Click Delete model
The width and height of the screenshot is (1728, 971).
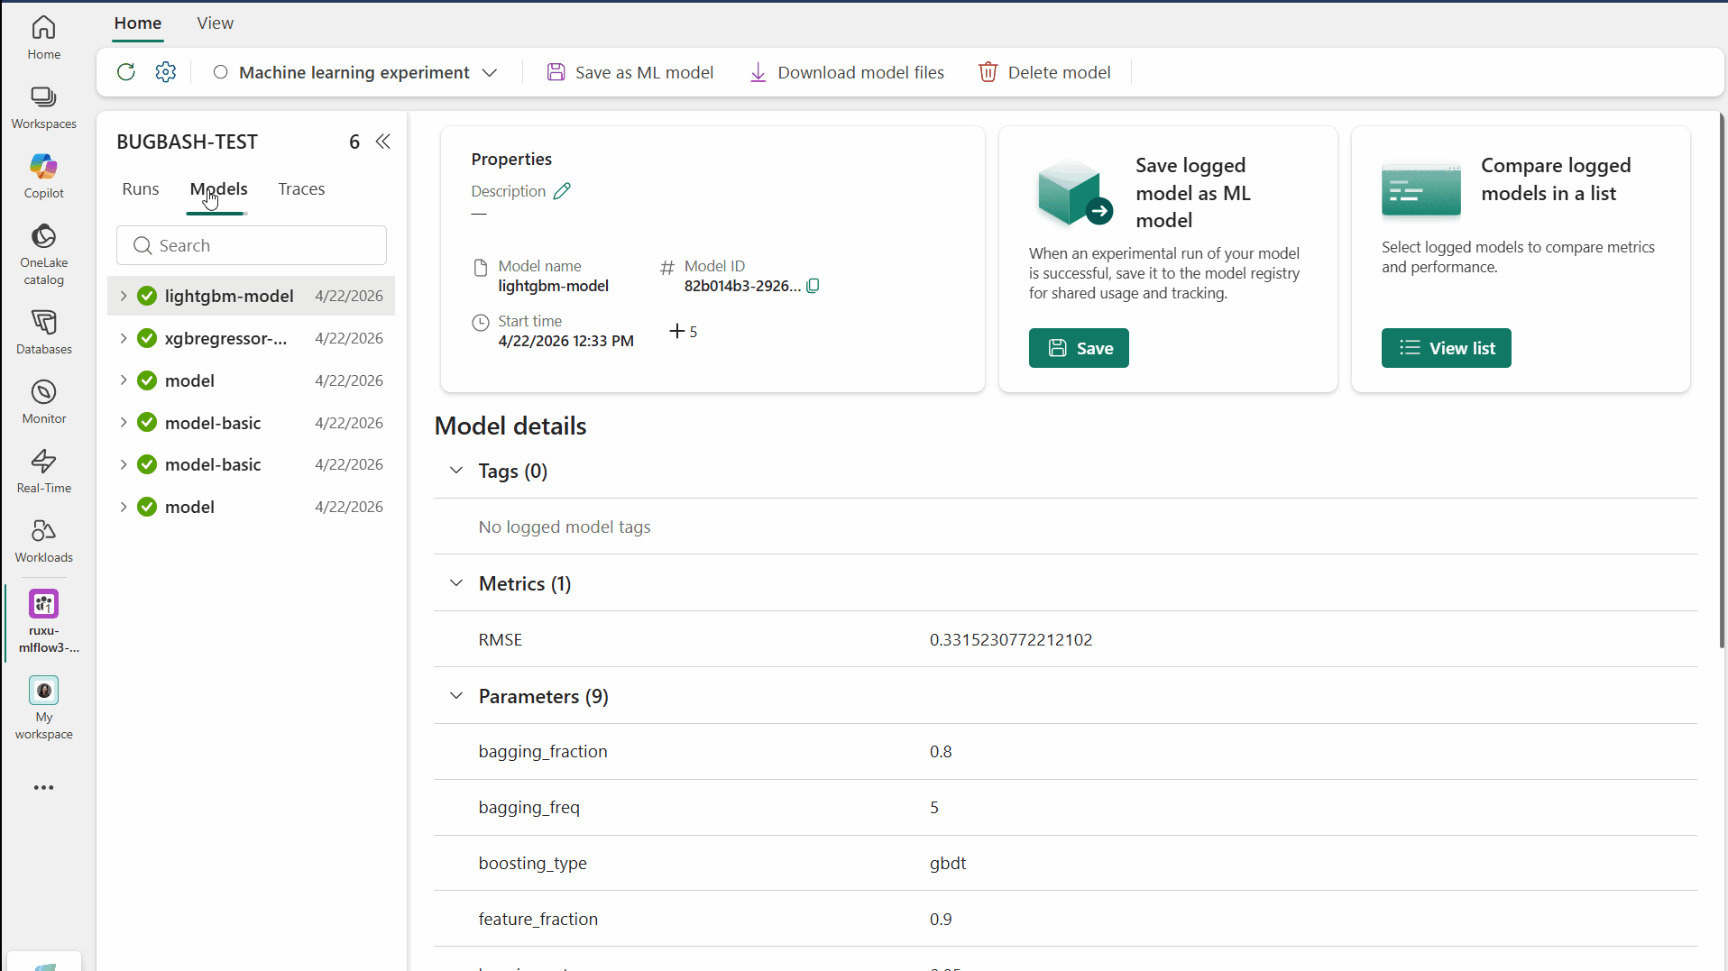point(1044,72)
